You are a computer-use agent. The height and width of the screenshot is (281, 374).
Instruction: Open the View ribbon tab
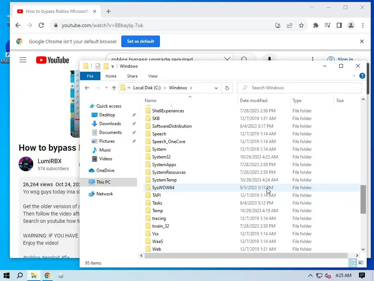pos(153,76)
